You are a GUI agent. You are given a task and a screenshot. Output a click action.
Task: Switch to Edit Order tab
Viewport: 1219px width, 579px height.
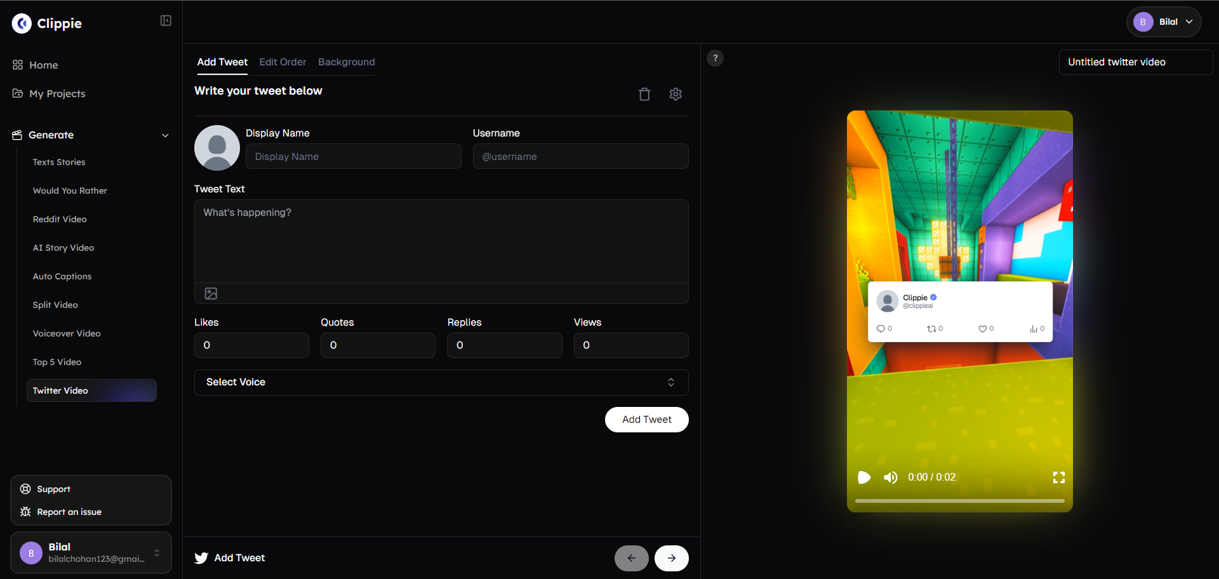tap(283, 62)
